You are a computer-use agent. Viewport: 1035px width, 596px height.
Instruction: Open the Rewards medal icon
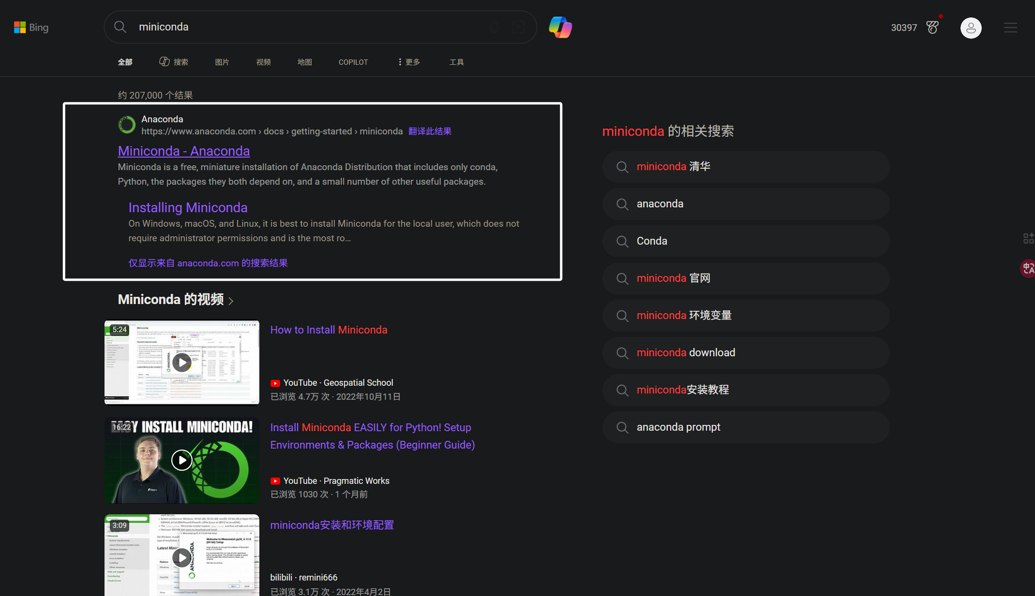pyautogui.click(x=933, y=28)
